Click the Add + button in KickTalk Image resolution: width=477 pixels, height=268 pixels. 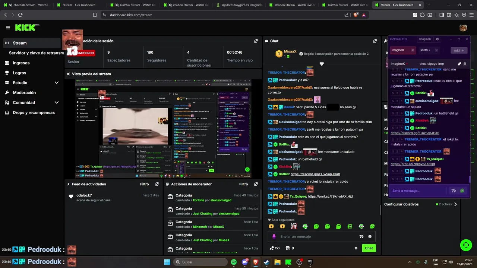tap(459, 50)
